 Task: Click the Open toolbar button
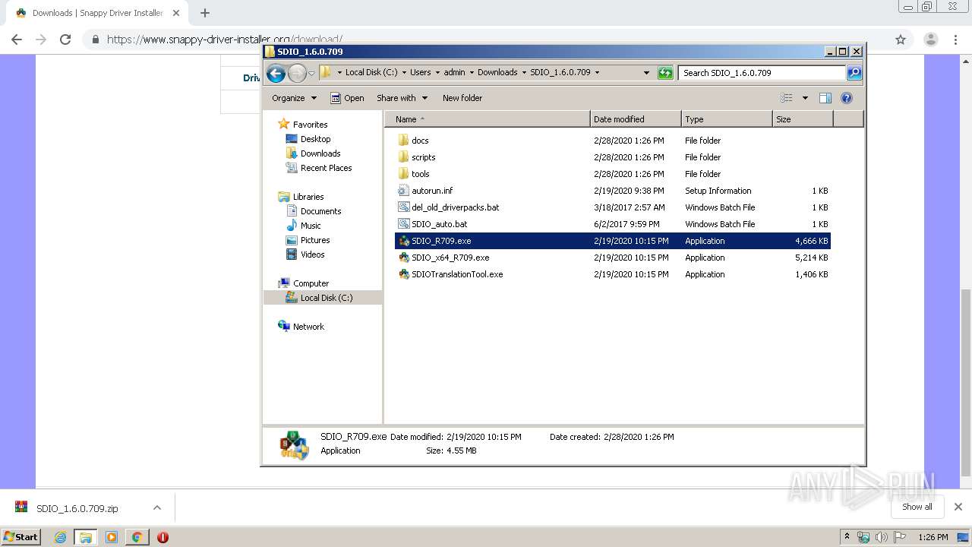347,98
